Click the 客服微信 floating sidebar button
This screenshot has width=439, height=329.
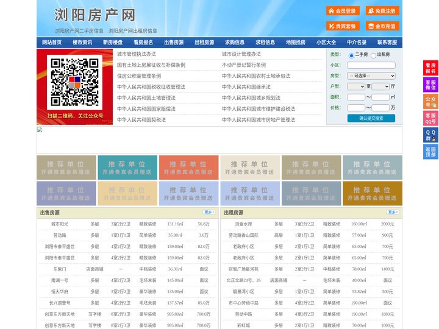pos(430,85)
